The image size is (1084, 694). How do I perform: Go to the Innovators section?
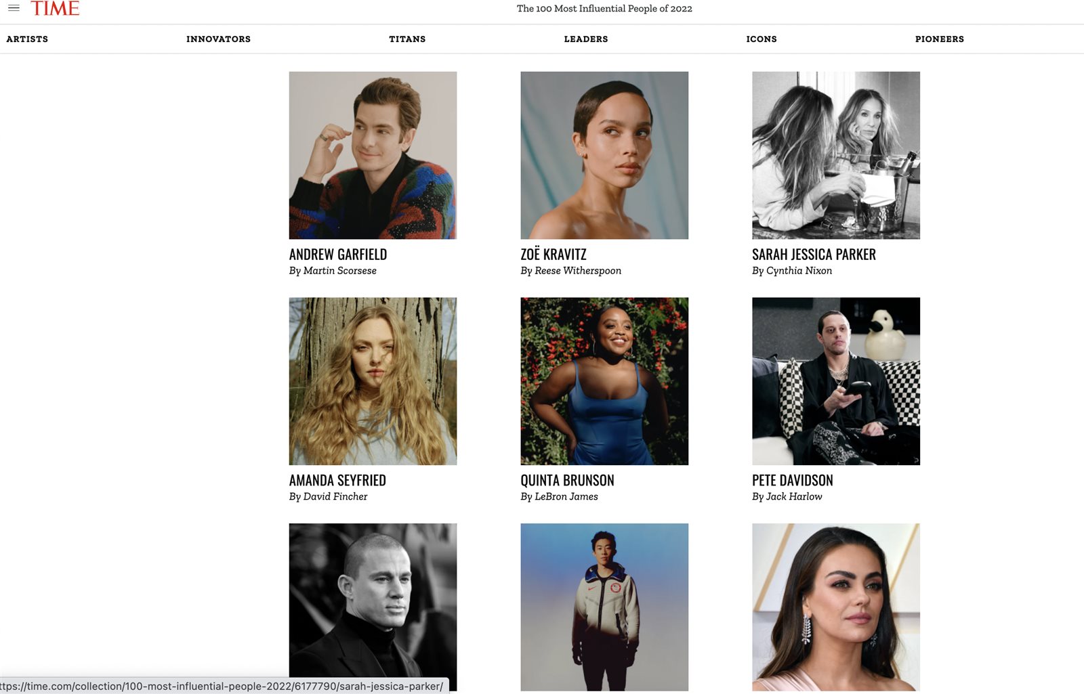coord(218,39)
